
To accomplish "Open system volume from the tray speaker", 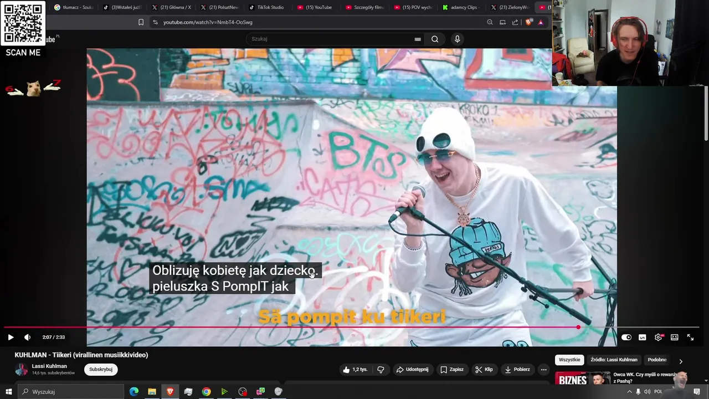I will tap(647, 392).
